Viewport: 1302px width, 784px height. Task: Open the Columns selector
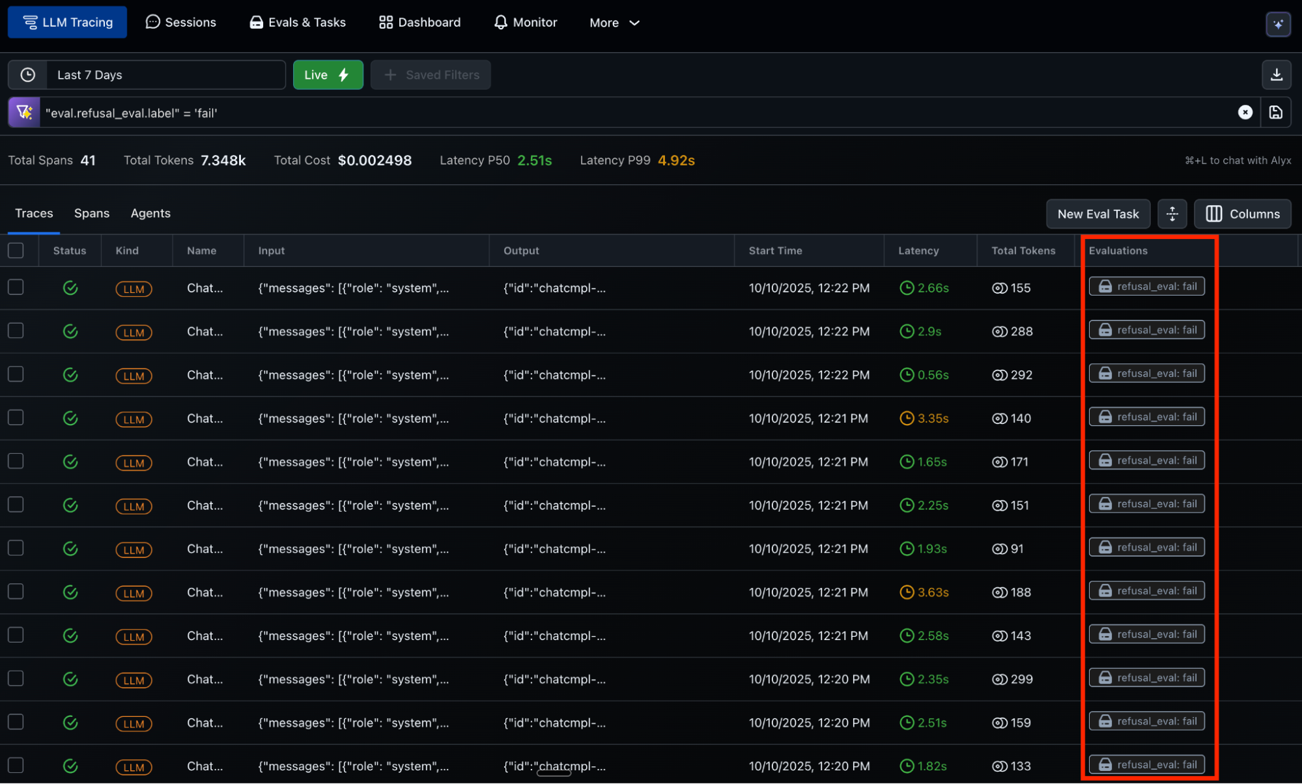pyautogui.click(x=1242, y=214)
